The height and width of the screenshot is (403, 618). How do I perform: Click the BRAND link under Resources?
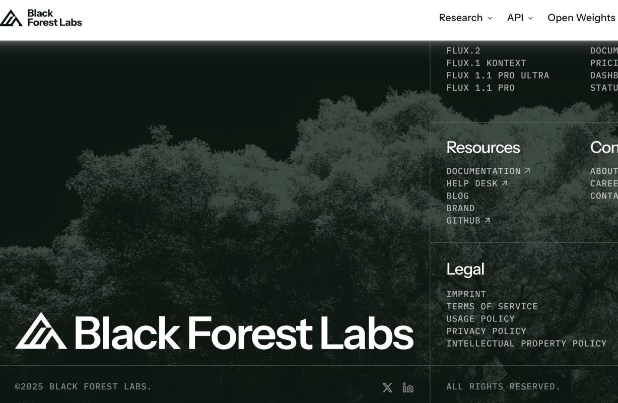pos(460,208)
